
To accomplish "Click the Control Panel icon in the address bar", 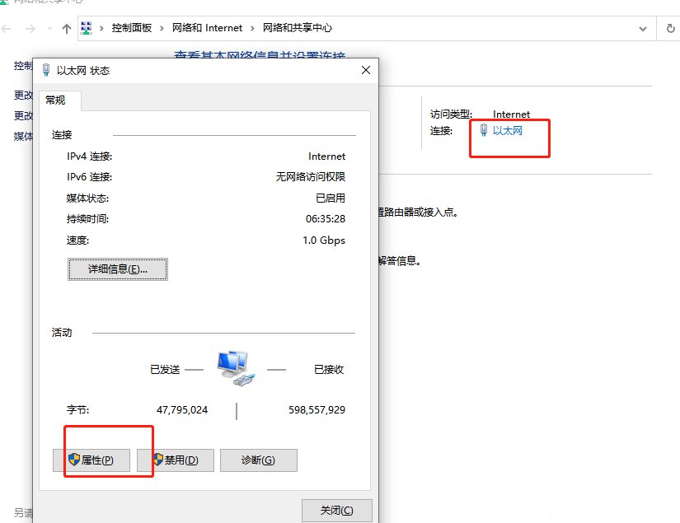I will coord(87,28).
